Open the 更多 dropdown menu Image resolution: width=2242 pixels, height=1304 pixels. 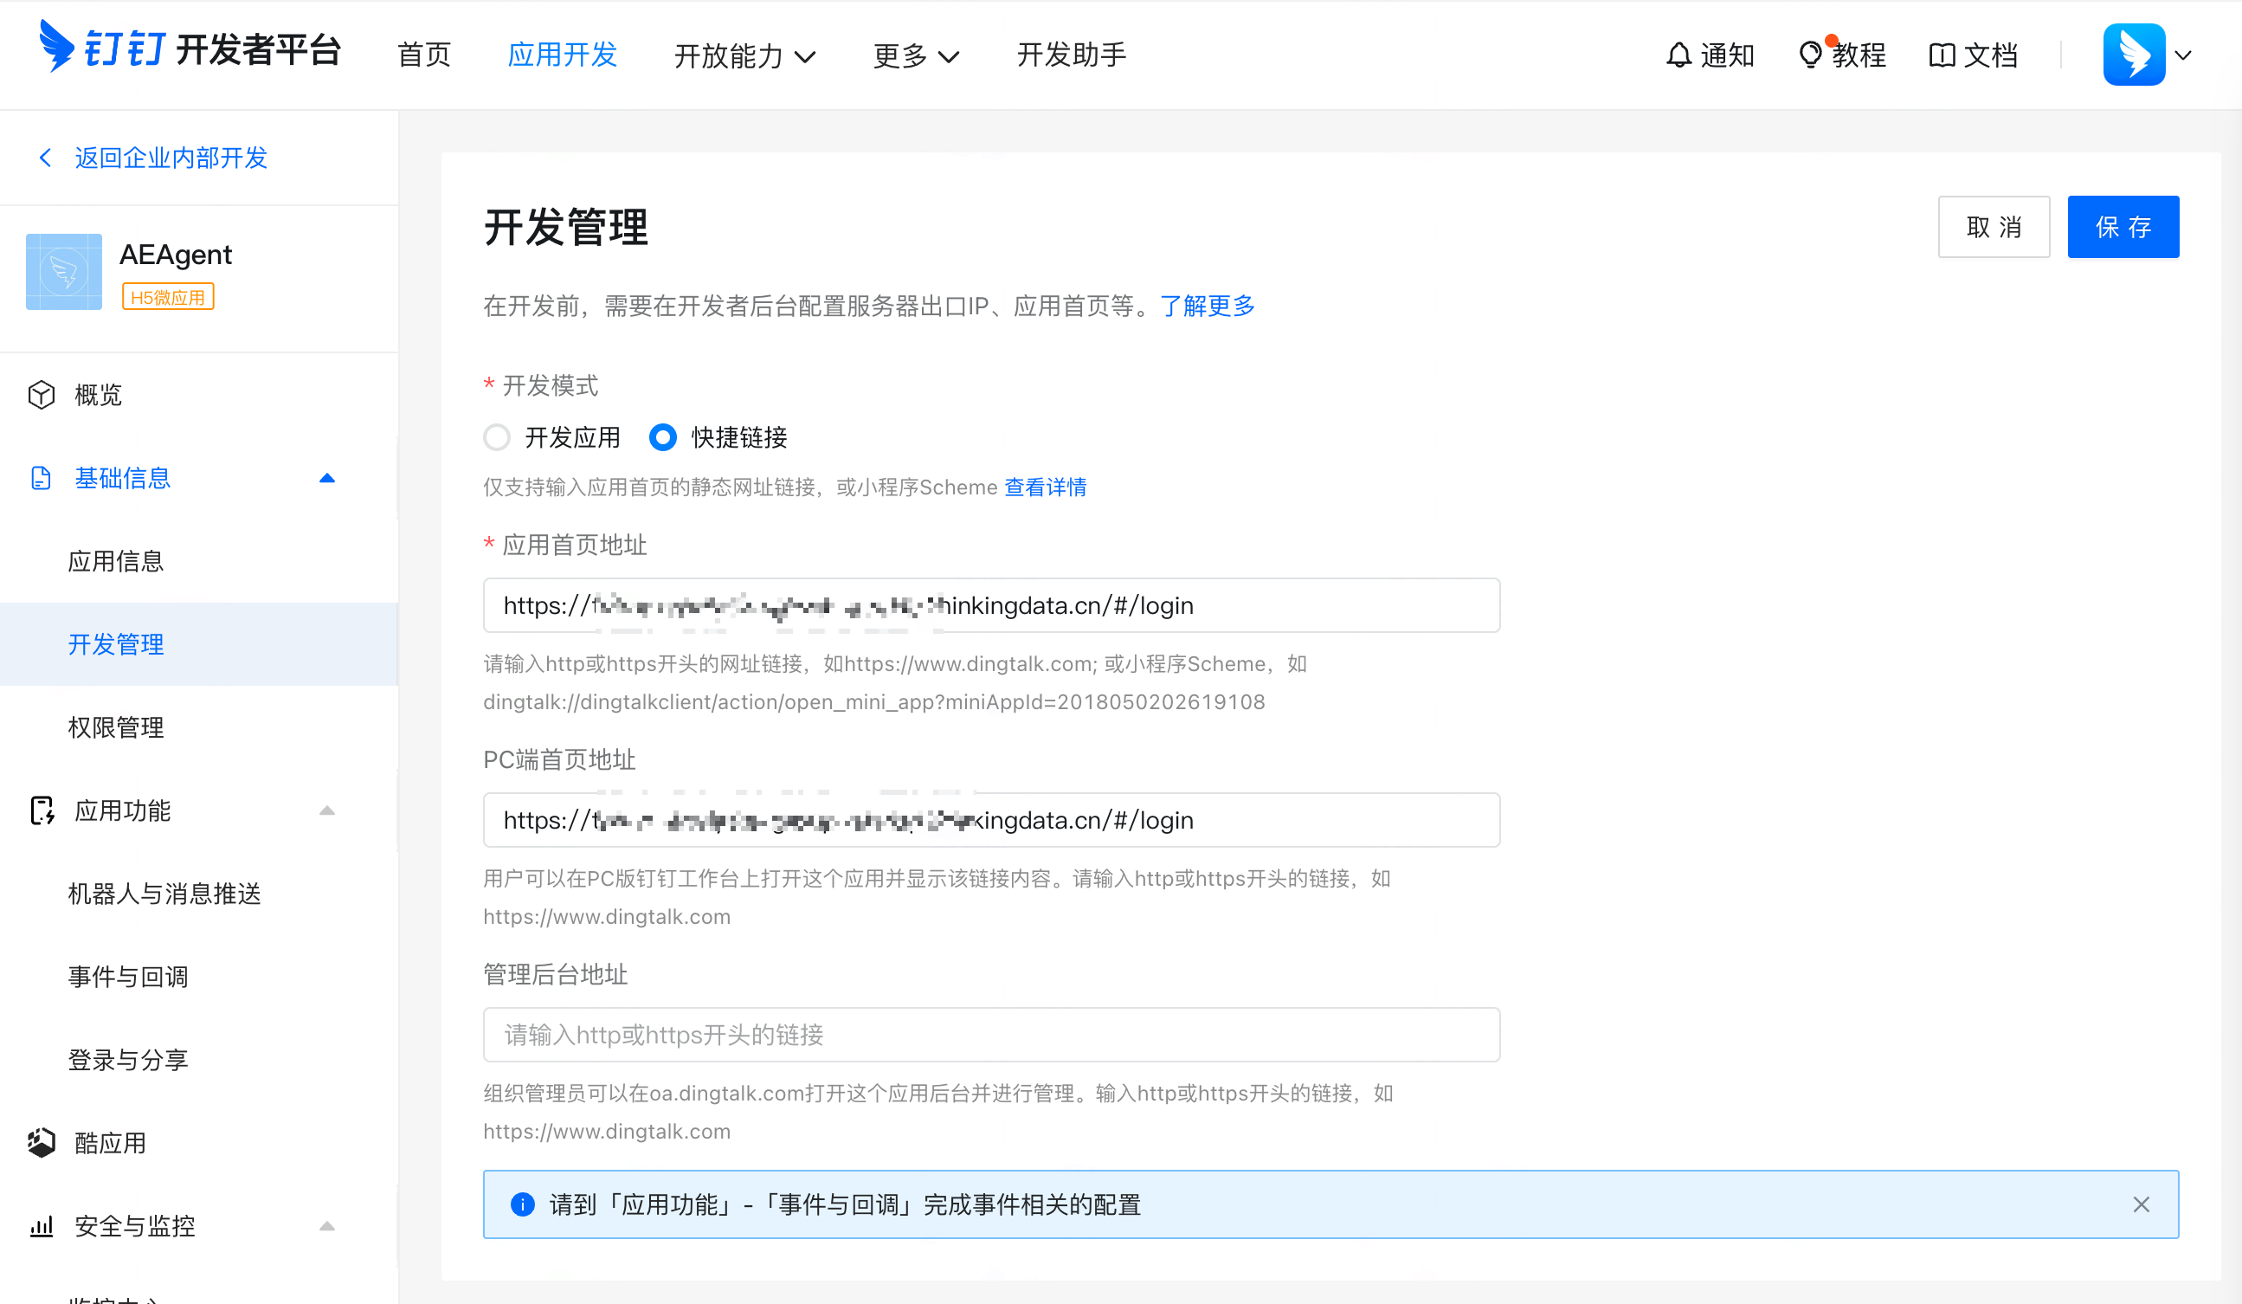916,55
